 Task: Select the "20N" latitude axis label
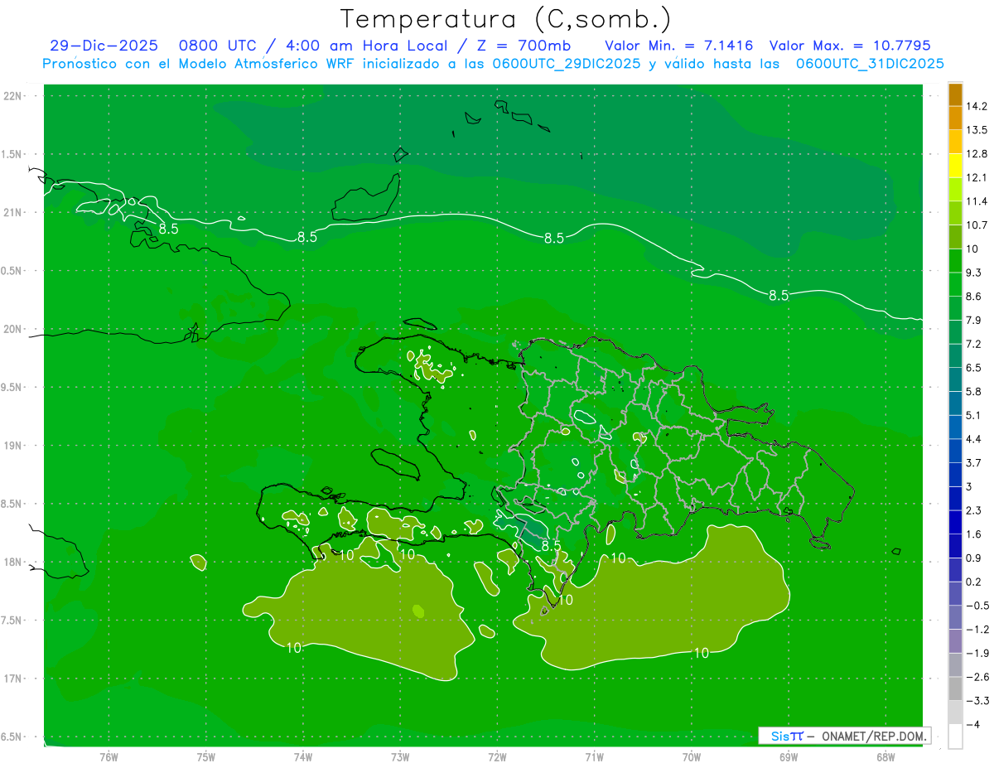coord(12,329)
